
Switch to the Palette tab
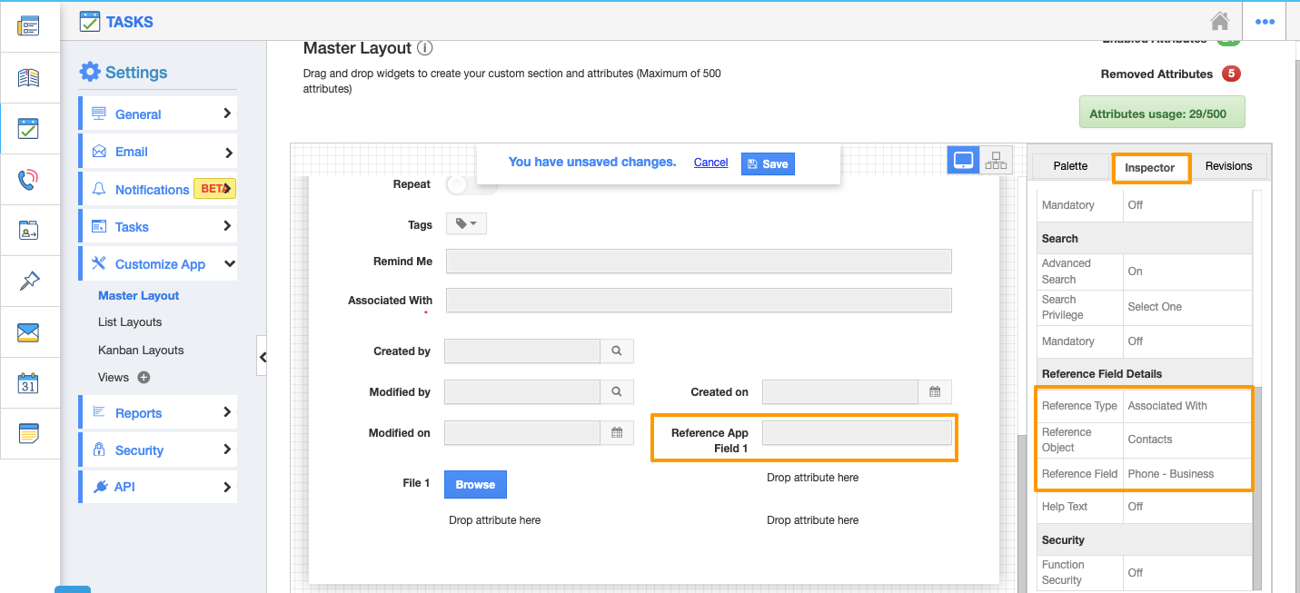point(1070,166)
